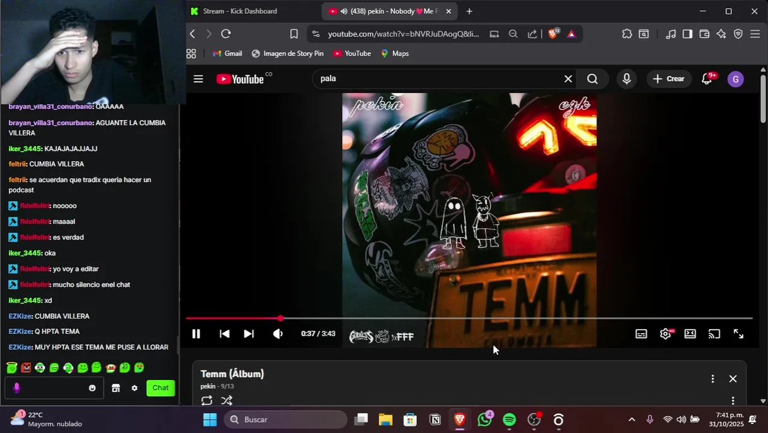
Task: Click the taskbar Buscar search box
Action: click(x=285, y=420)
